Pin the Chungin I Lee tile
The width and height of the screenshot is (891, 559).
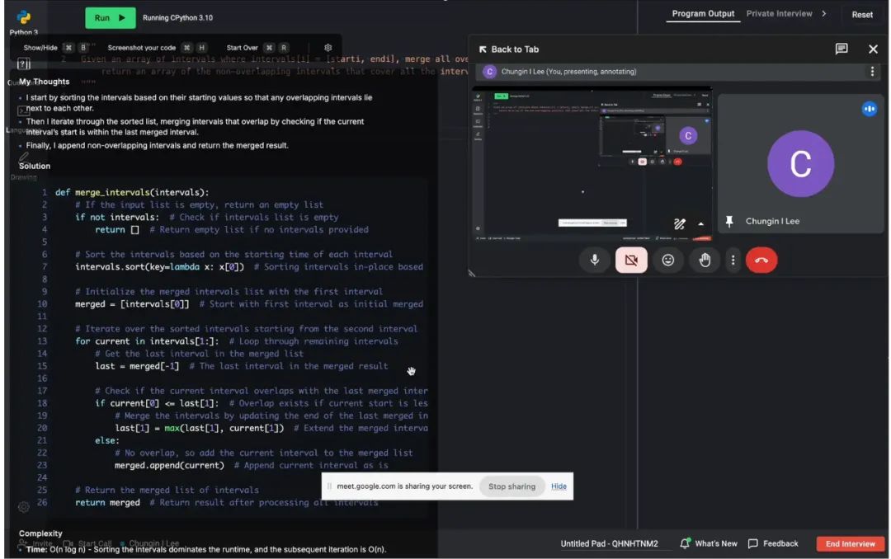pos(729,222)
